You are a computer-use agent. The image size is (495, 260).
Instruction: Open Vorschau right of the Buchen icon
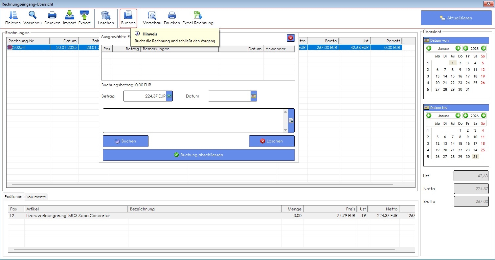152,18
